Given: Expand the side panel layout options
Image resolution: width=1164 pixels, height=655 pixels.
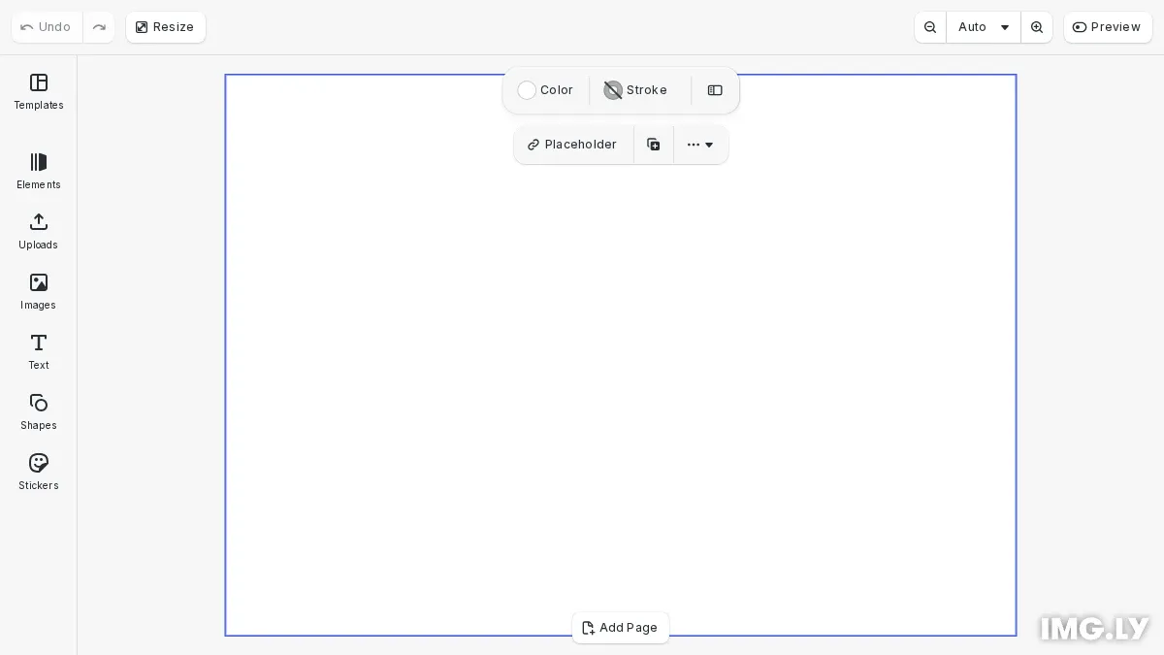Looking at the screenshot, I should point(715,90).
